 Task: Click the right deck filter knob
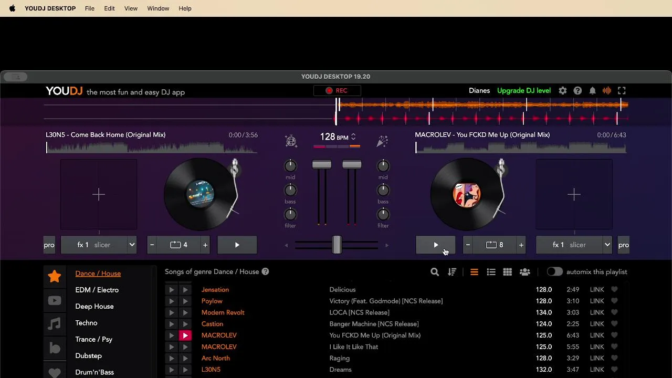click(383, 214)
